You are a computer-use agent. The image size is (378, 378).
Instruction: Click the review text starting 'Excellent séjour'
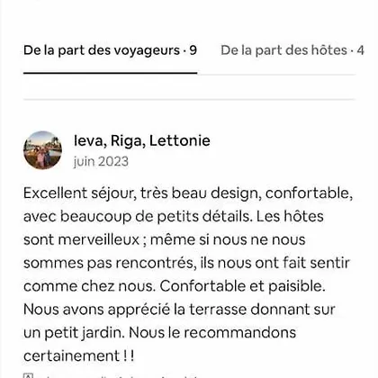[x=188, y=274]
